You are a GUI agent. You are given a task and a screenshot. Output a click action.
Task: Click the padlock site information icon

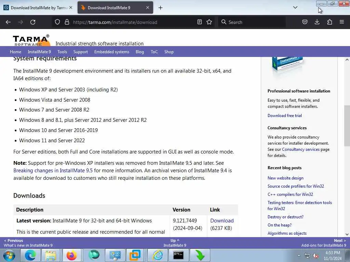pyautogui.click(x=67, y=22)
